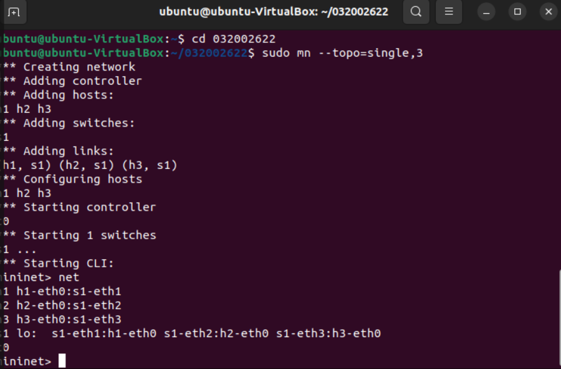This screenshot has width=561, height=369.
Task: Click the 'h2-eth0:s1-eth2' text
Action: (69, 305)
